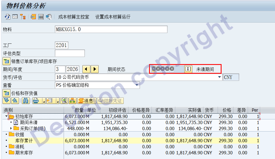Open the print options dropdown arrow

(44, 101)
